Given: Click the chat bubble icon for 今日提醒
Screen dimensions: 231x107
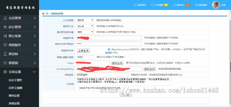Looking at the screenshot, I should pos(152,5).
